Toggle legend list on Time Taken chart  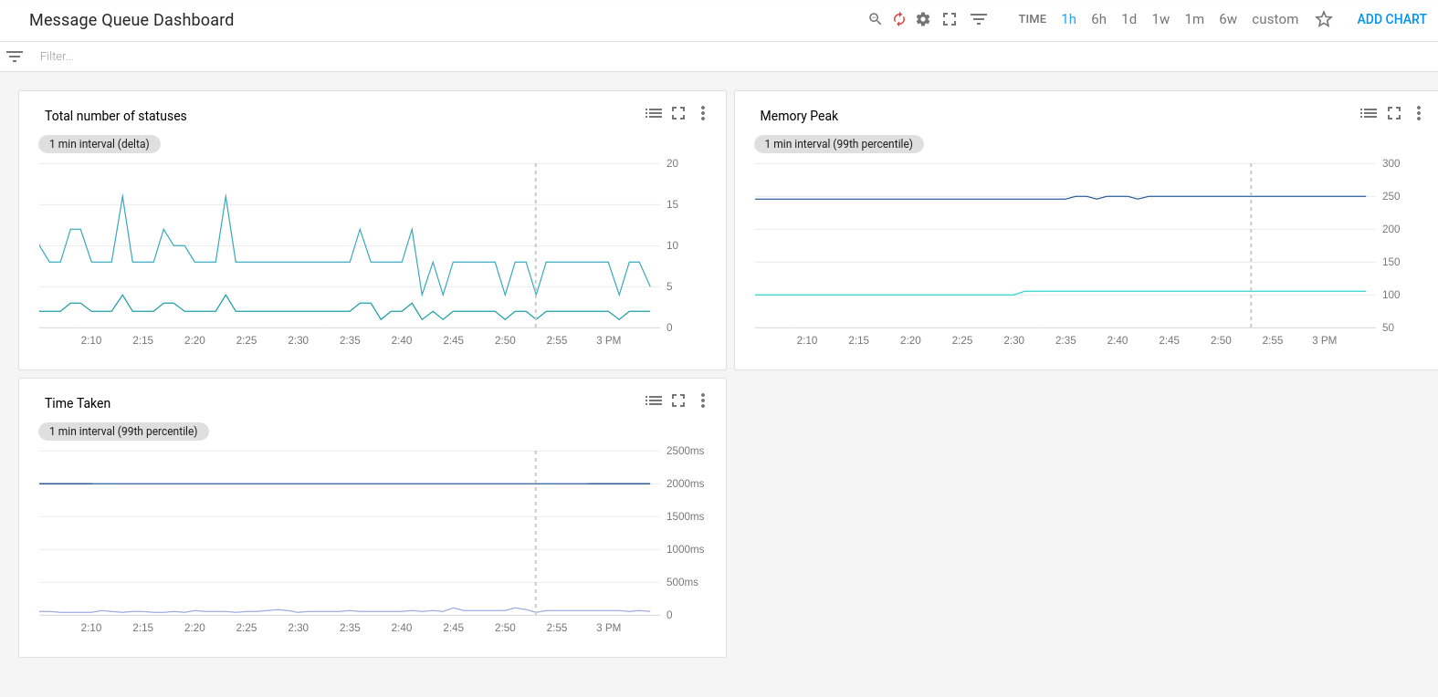[x=654, y=401]
